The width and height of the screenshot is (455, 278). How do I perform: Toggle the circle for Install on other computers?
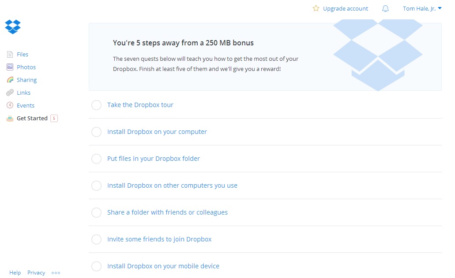point(96,185)
